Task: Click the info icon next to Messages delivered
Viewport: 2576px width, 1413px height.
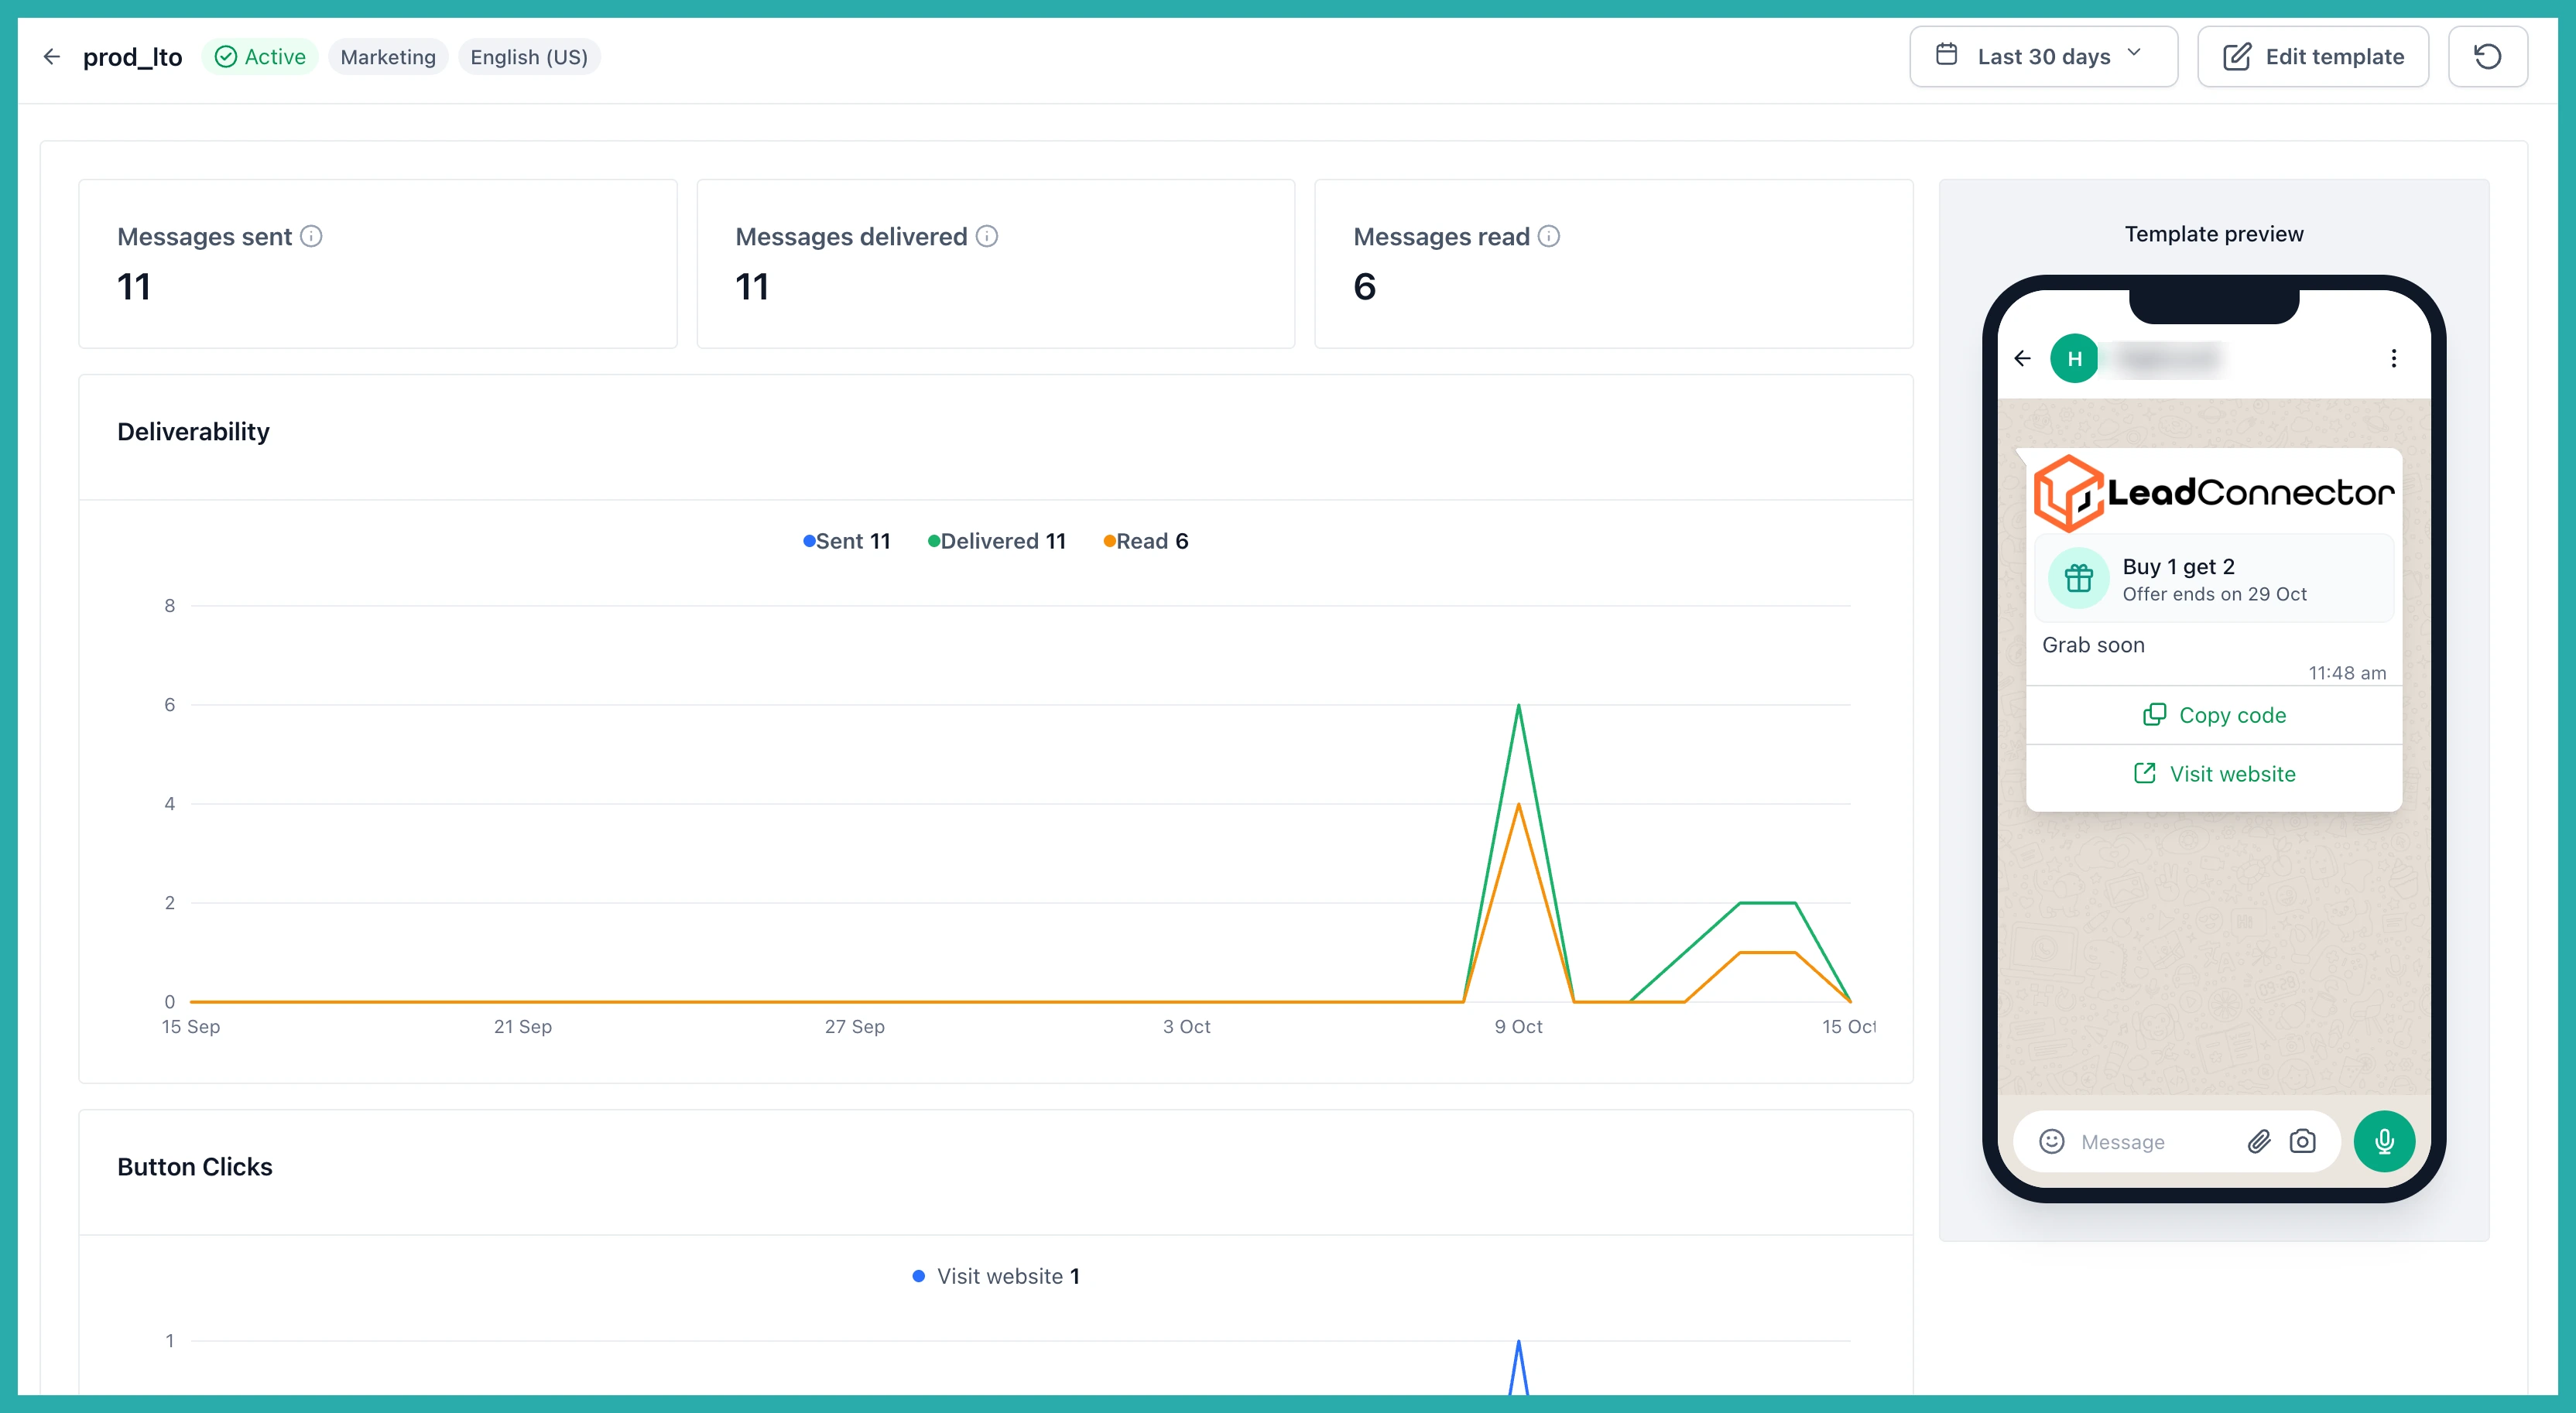Action: coord(987,236)
